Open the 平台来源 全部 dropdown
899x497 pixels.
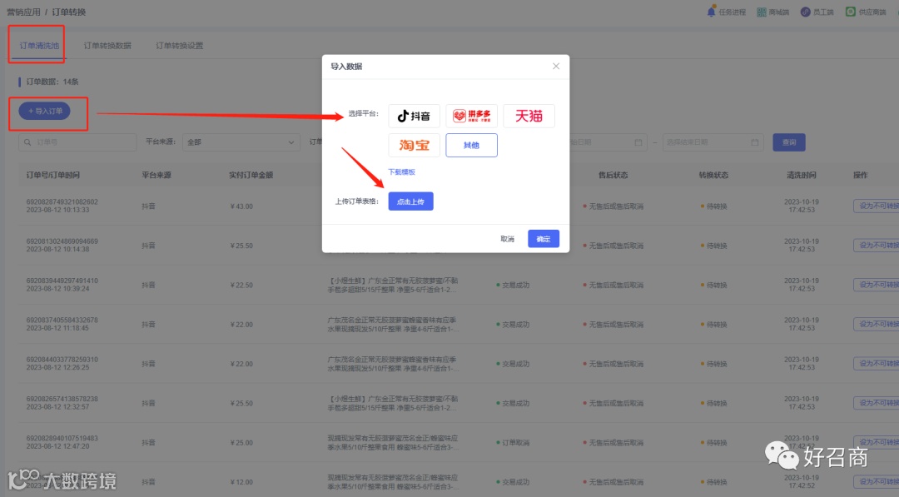241,142
